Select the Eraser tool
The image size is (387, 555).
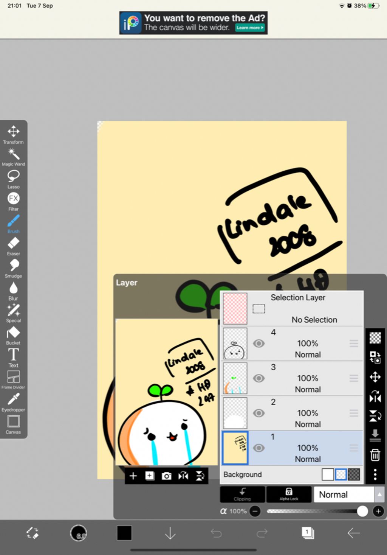tap(13, 246)
